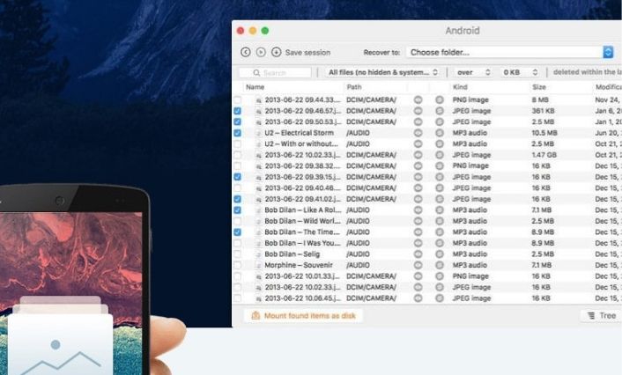
Task: Click the left round icon in the 2013-06-22 10.01.33 row
Action: (418, 276)
